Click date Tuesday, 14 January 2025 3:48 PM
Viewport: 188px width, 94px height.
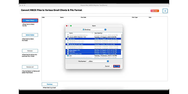[105, 56]
